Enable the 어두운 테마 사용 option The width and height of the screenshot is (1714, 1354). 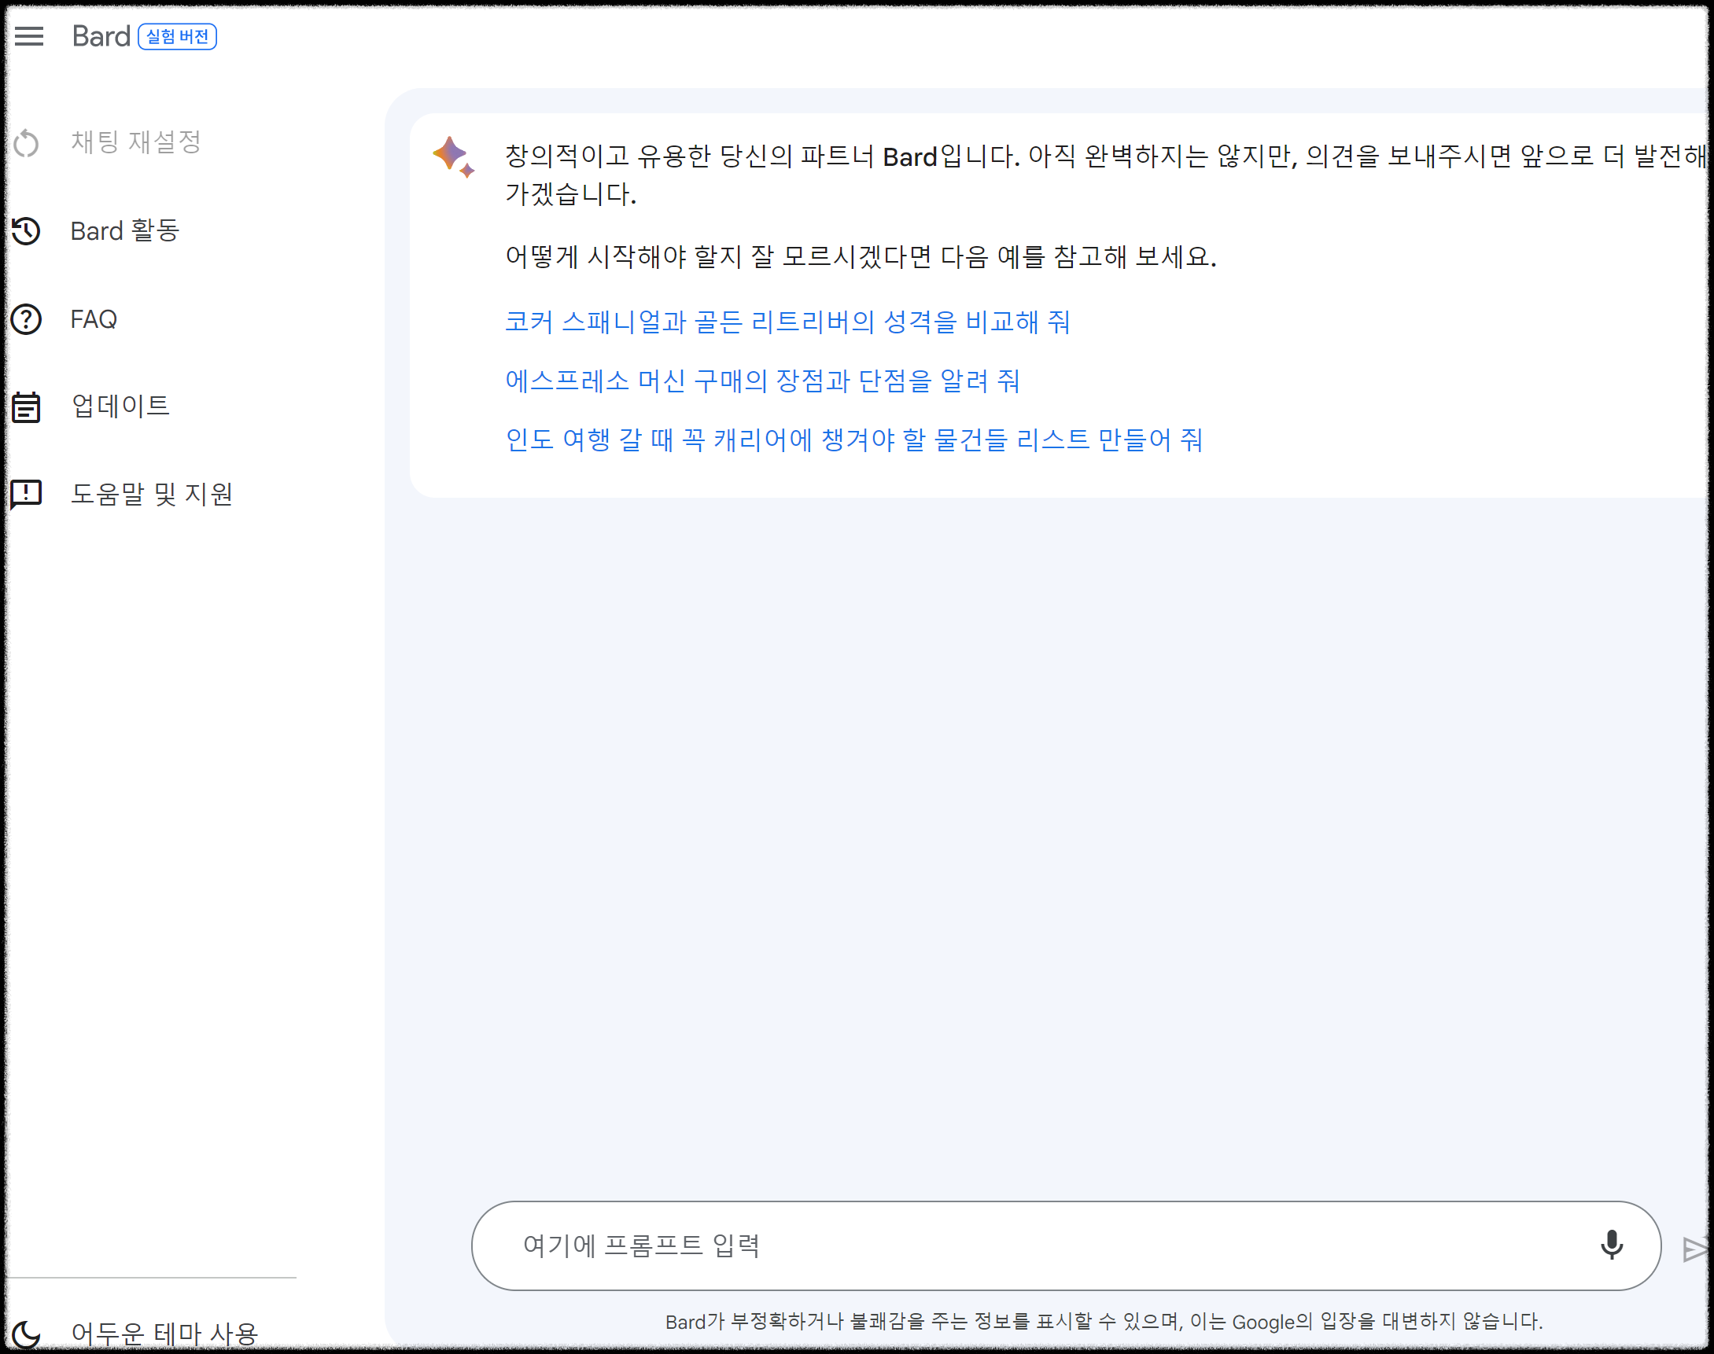(164, 1334)
